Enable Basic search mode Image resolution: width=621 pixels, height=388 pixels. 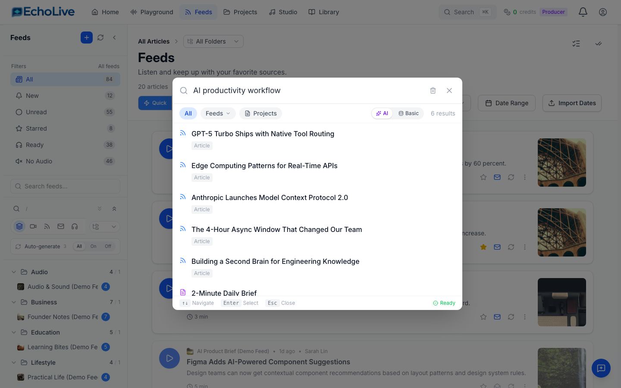pos(408,113)
